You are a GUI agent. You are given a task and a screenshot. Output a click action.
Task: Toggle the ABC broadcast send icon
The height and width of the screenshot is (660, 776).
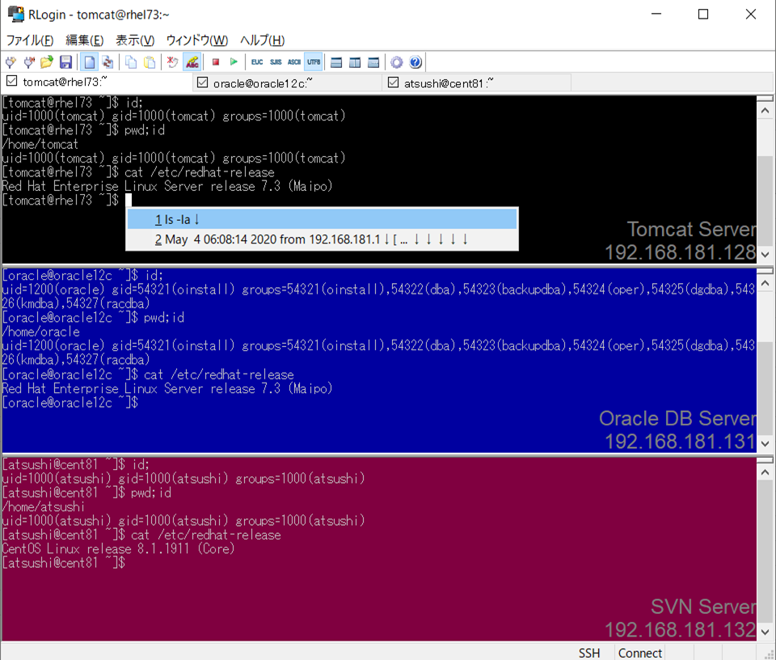point(192,62)
